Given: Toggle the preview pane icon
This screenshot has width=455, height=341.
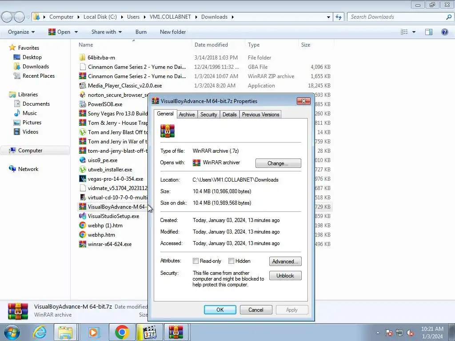Looking at the screenshot, I should click(429, 32).
